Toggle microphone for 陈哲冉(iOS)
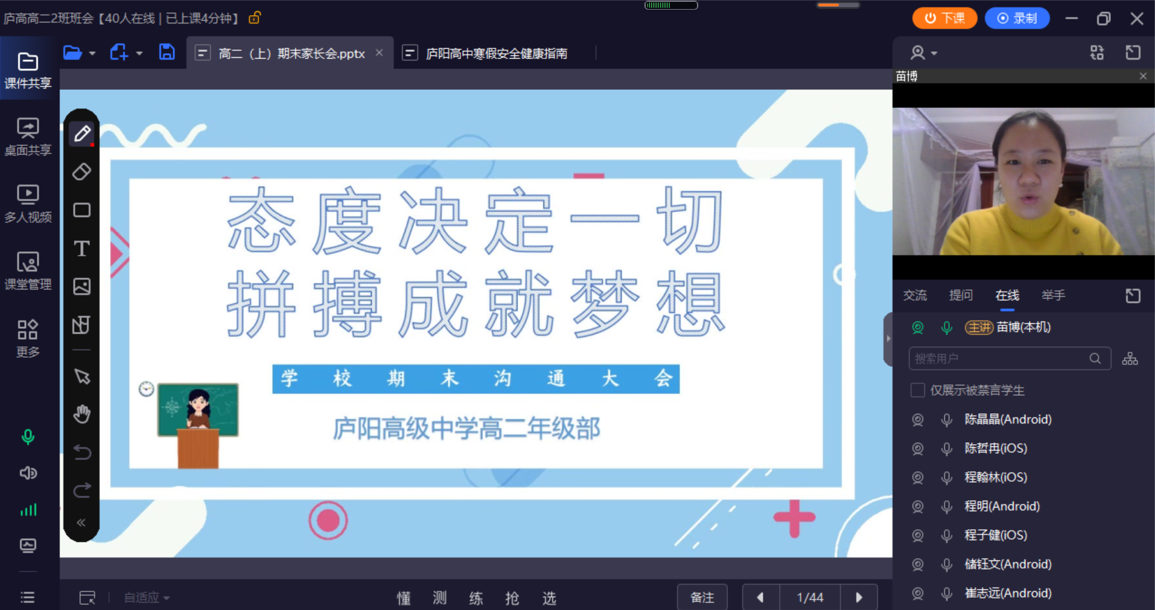The height and width of the screenshot is (610, 1155). click(x=947, y=449)
